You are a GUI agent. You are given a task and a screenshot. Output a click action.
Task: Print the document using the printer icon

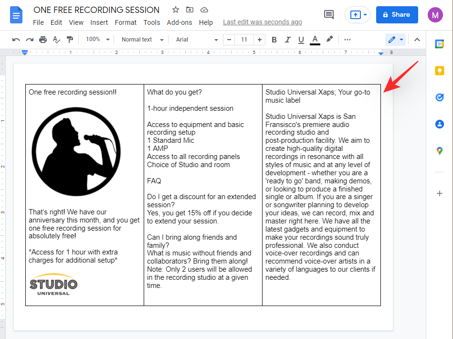43,40
